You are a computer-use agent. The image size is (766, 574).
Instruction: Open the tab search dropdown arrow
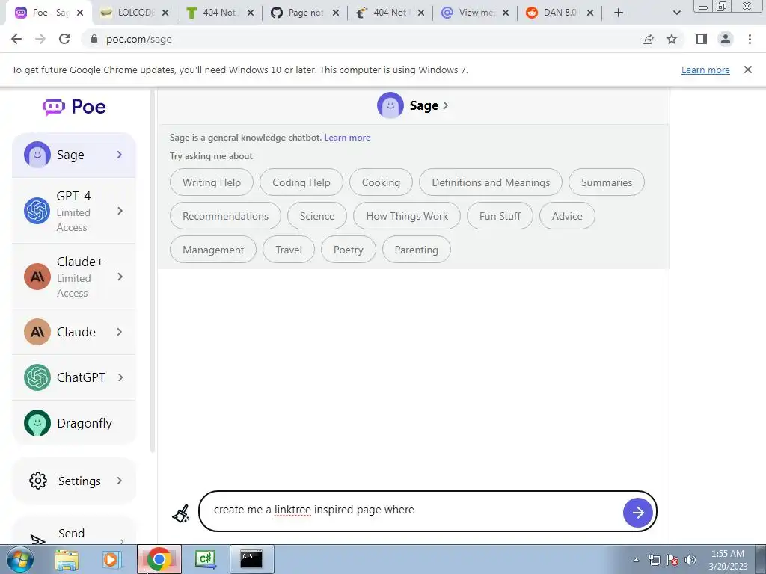(x=676, y=13)
